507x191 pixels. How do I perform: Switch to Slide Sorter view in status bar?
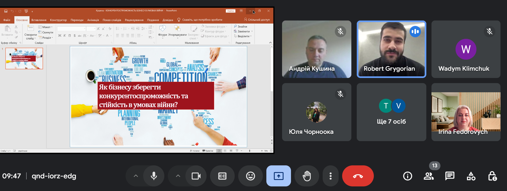coord(225,151)
